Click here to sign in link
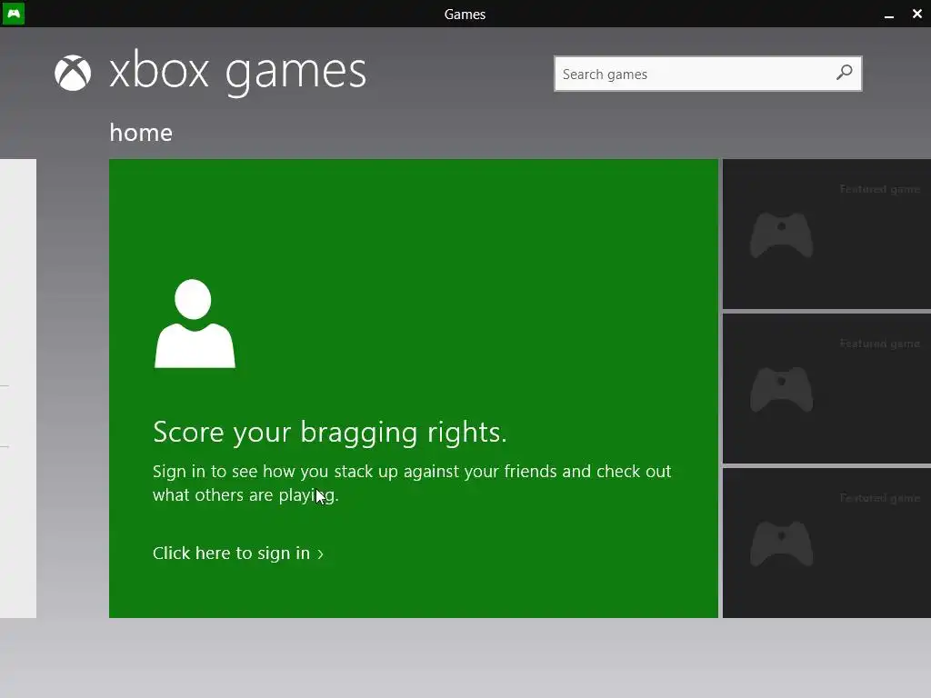The image size is (931, 698). (x=238, y=553)
